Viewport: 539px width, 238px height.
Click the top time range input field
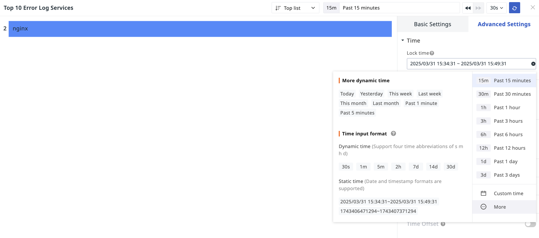pos(392,8)
